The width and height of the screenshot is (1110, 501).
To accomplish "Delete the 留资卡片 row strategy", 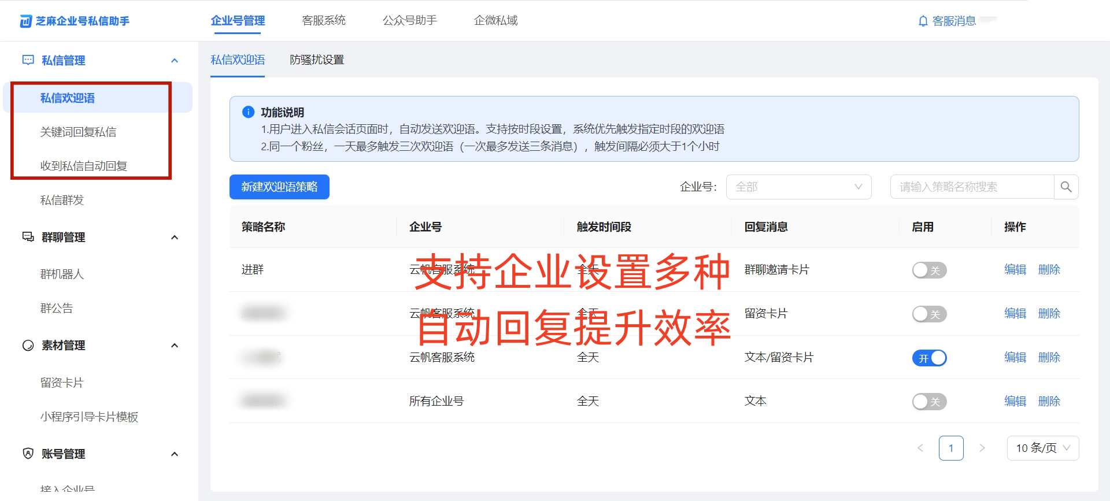I will click(1049, 313).
